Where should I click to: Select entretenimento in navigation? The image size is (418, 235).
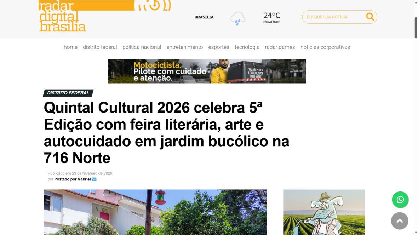pyautogui.click(x=185, y=47)
